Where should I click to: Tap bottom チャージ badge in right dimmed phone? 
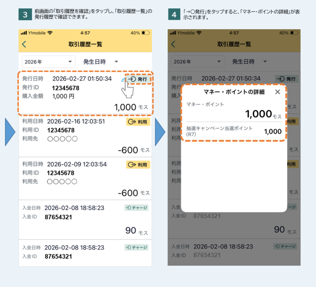tap(285, 246)
